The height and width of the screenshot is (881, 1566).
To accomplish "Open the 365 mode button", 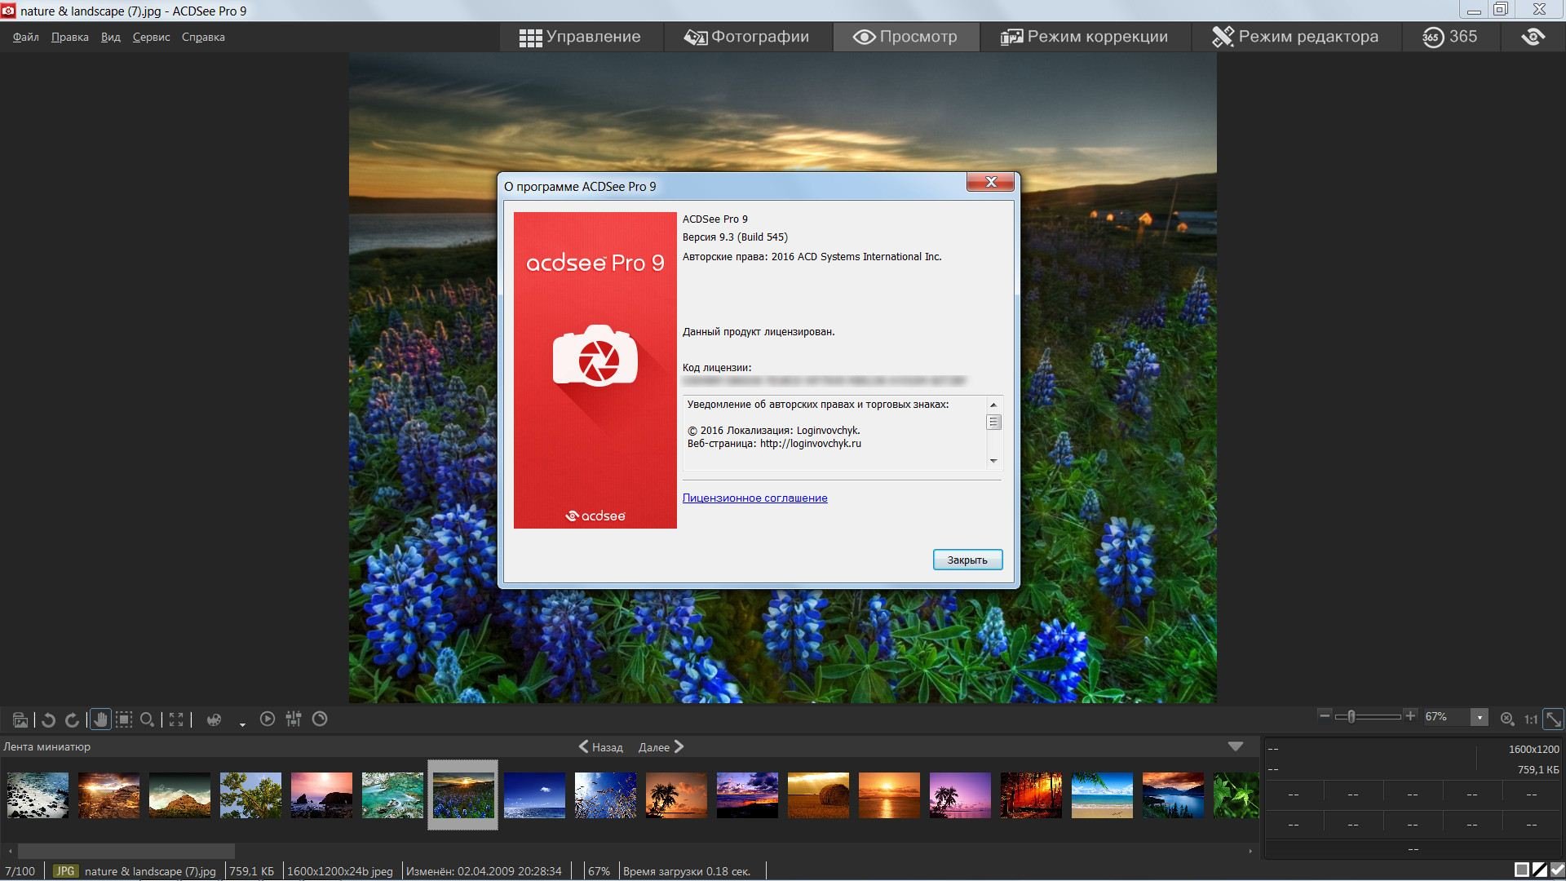I will 1450,37.
